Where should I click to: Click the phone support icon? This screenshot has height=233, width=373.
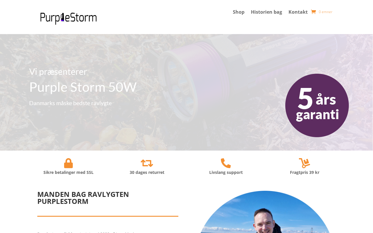[226, 163]
